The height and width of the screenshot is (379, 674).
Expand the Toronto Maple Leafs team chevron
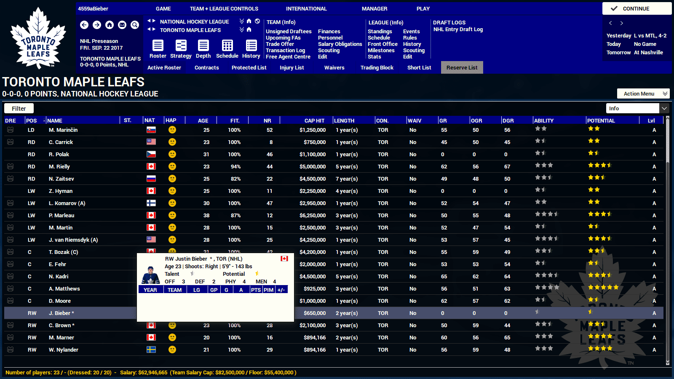tap(242, 30)
